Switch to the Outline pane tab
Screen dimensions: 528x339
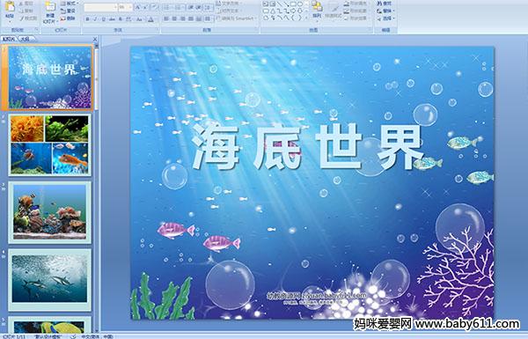[x=25, y=39]
